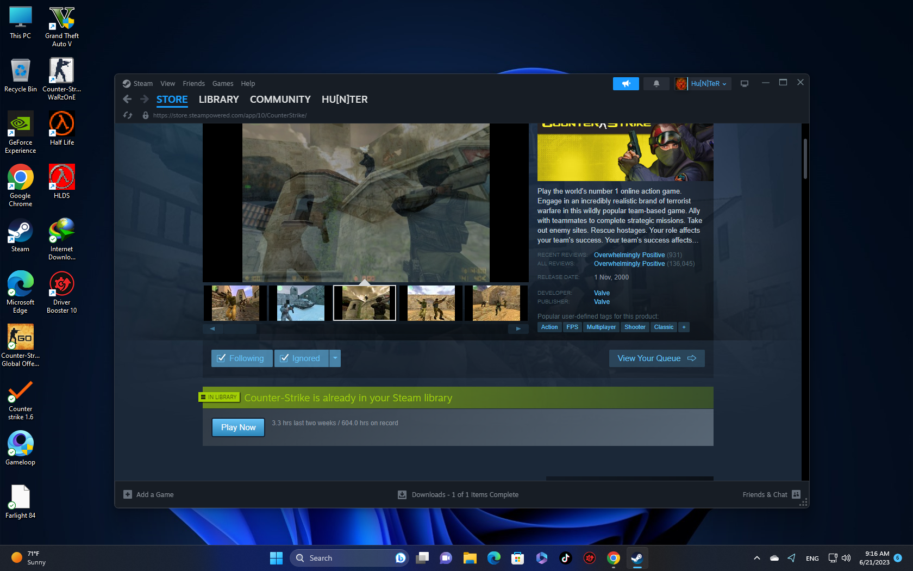Open Half Life desktop shortcut

coord(61,128)
